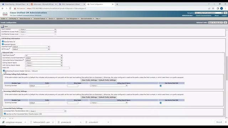
Task: Bookmark this page with star icon
Action: pos(213,9)
